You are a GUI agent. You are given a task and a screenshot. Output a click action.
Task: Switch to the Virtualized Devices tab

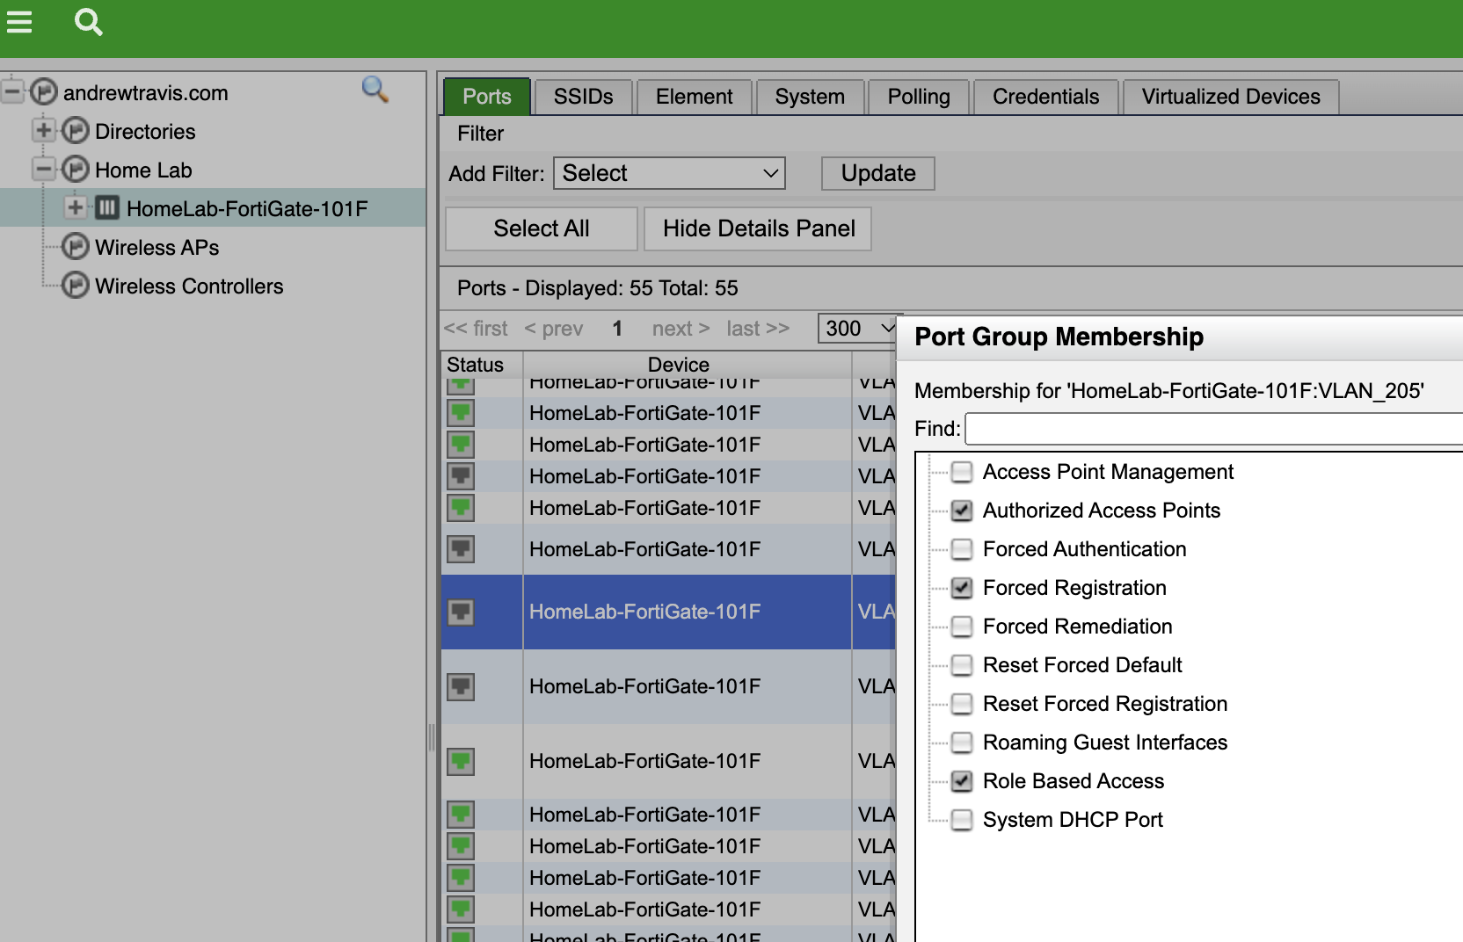click(1231, 97)
